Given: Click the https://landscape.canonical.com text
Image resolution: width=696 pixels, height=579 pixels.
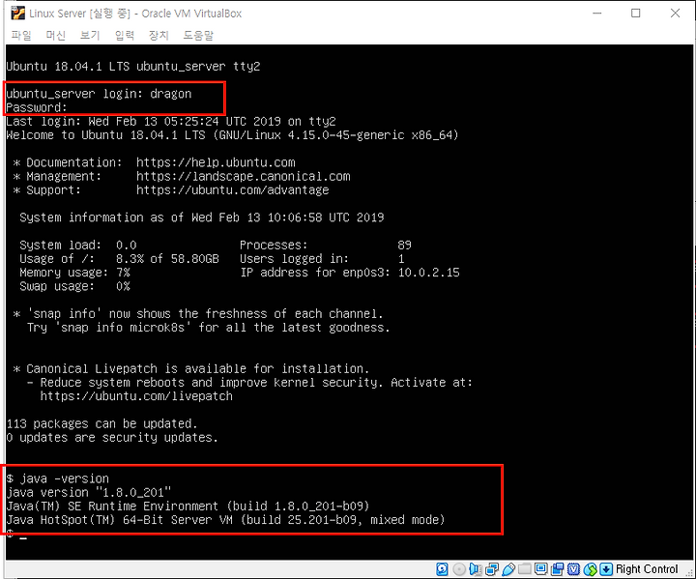Looking at the screenshot, I should tap(244, 176).
